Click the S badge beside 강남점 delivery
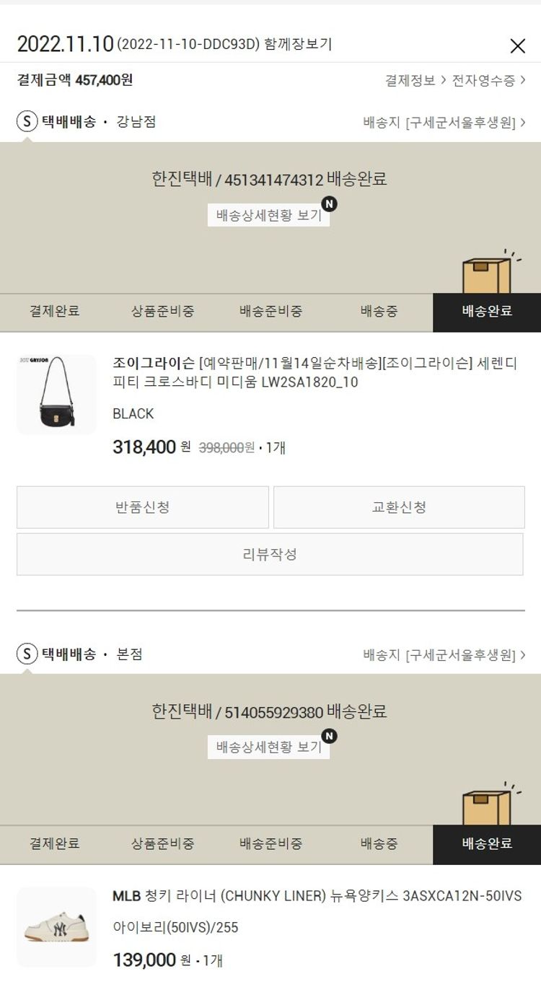The height and width of the screenshot is (992, 541). tap(27, 121)
